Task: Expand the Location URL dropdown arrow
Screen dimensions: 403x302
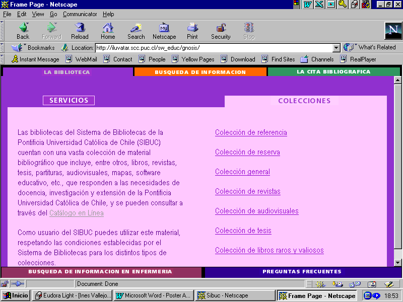Action: (x=337, y=48)
